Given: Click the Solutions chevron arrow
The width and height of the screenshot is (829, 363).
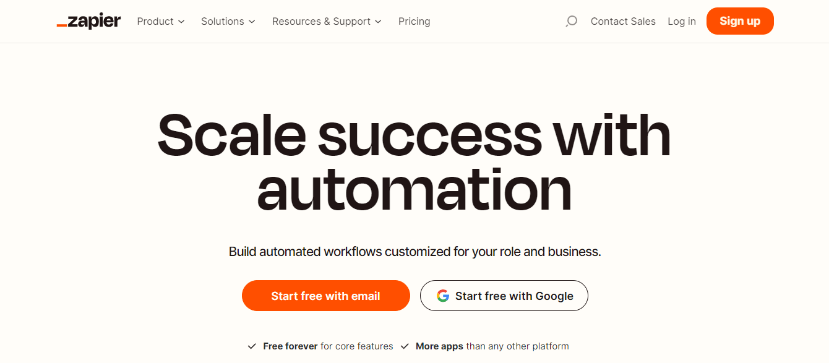Looking at the screenshot, I should tap(253, 21).
